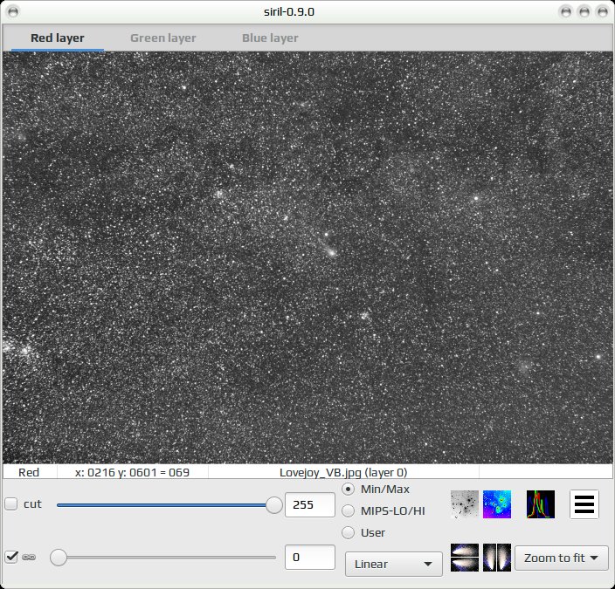The image size is (615, 589).
Task: Click the Red channel status label
Action: 29,472
